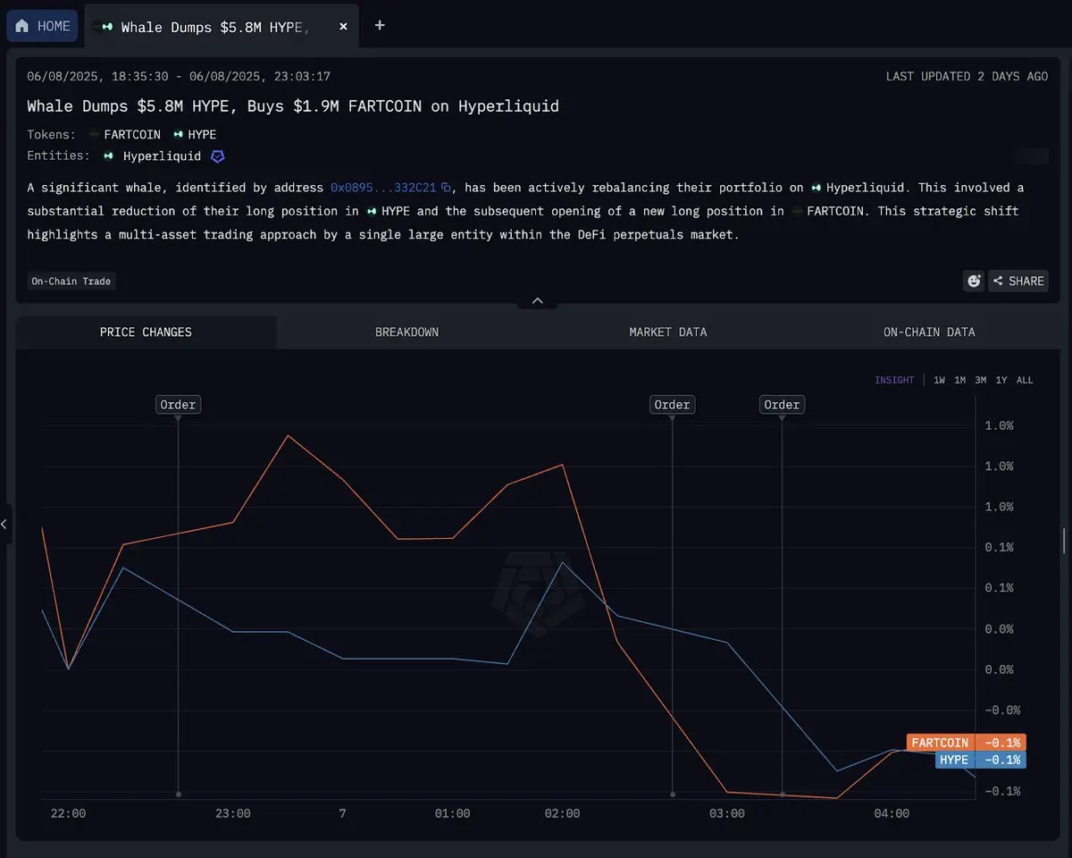Select 1W chart range
Screen dimensions: 1072x858
pyautogui.click(x=939, y=380)
